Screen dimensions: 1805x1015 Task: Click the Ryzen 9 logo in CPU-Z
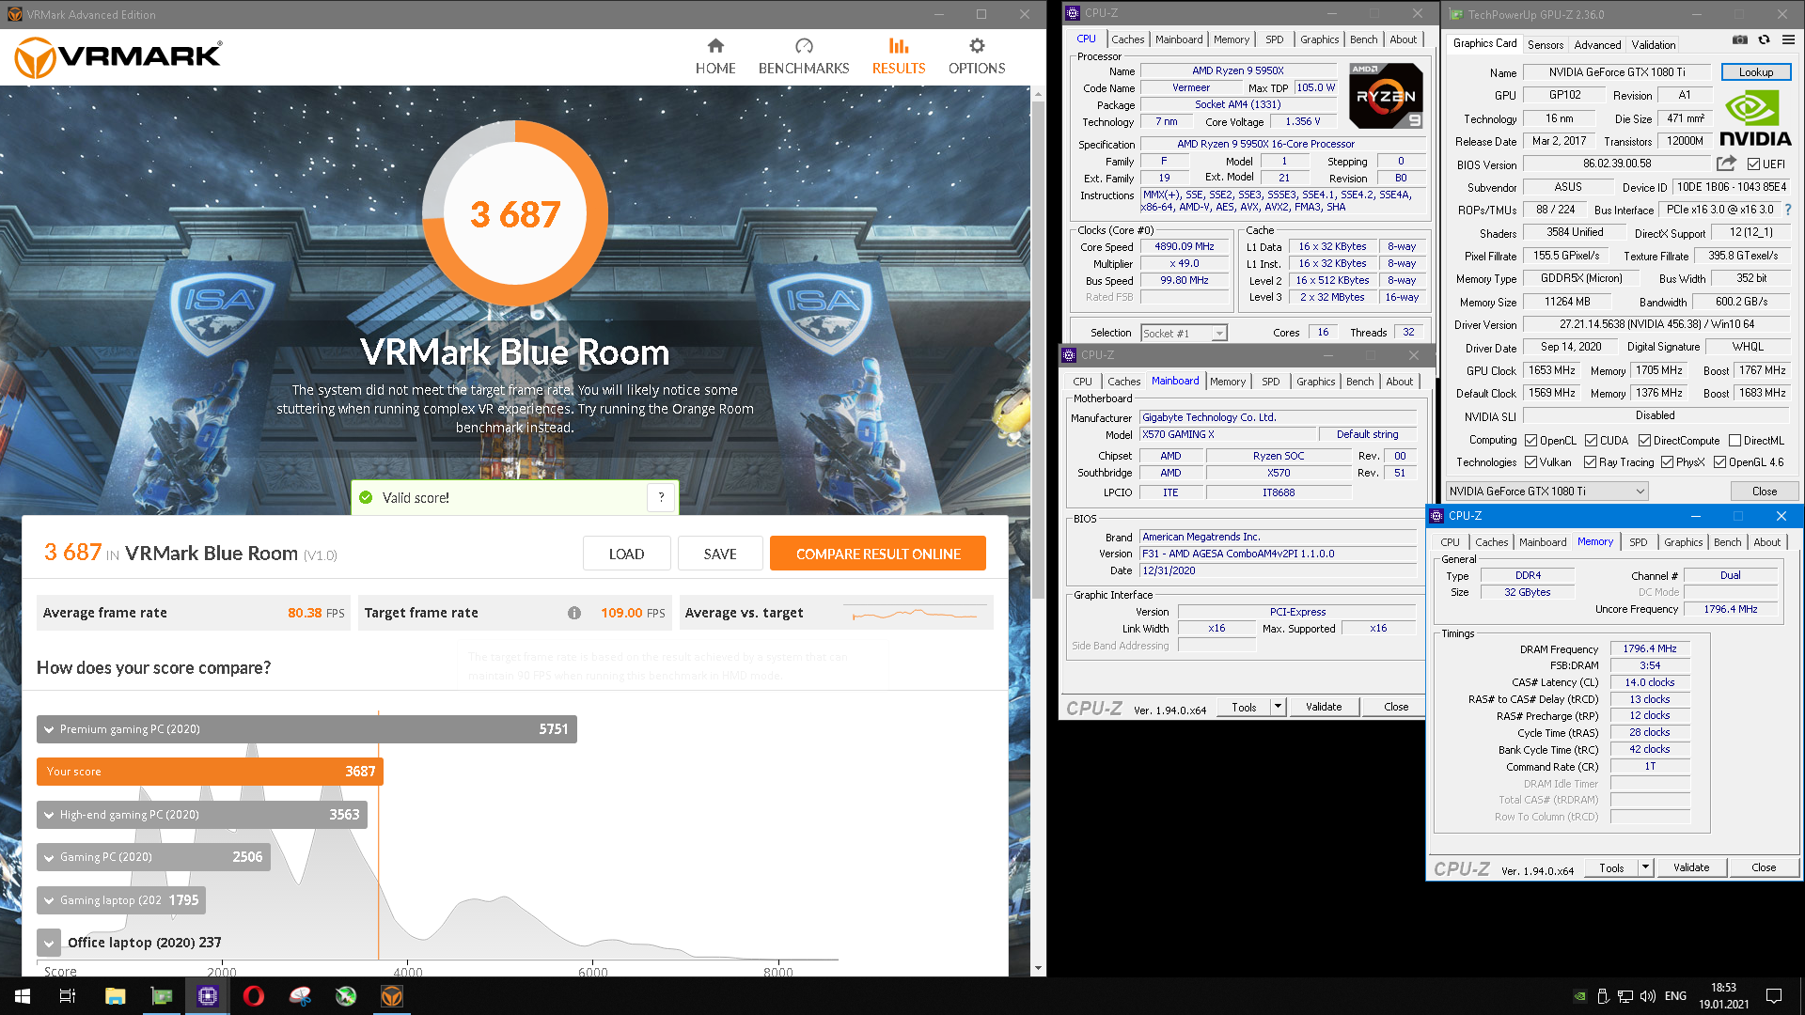point(1386,96)
